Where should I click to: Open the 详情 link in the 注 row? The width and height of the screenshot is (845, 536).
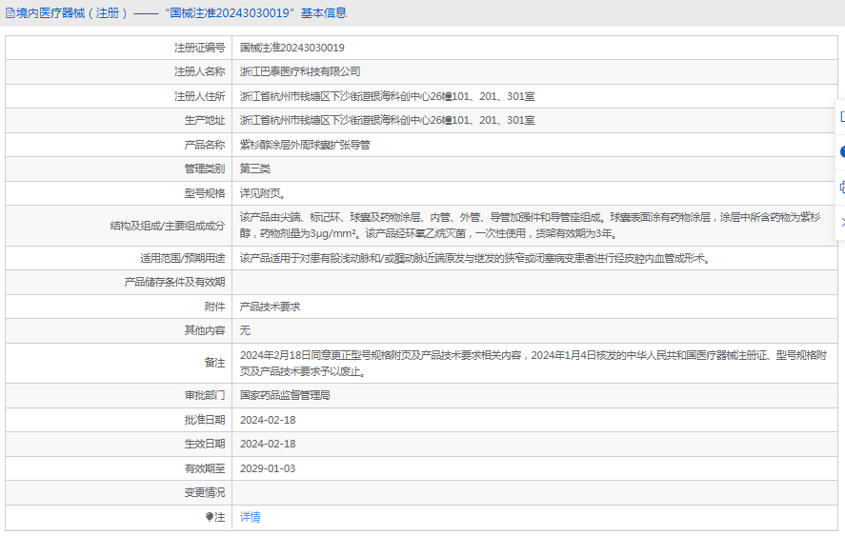[x=250, y=517]
